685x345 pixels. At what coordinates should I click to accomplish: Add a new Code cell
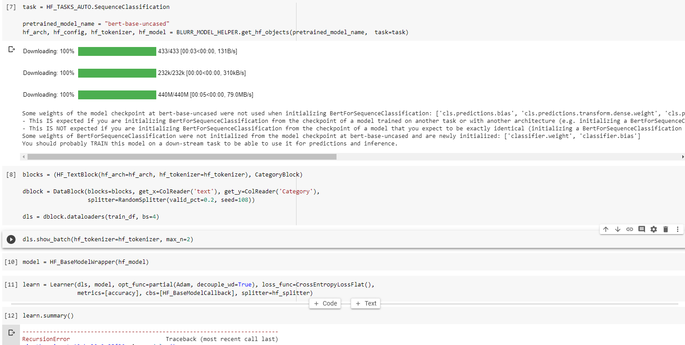tap(325, 303)
